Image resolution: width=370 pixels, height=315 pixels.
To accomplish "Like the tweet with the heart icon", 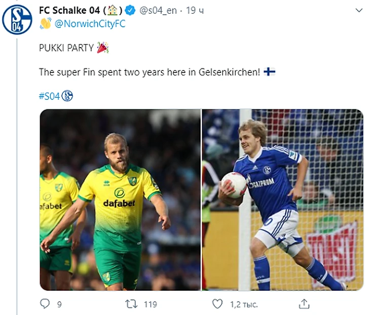I will pos(217,303).
